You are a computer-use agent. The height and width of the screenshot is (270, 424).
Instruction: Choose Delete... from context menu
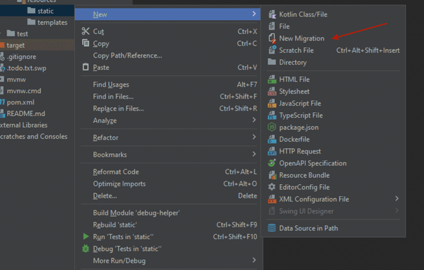[167, 196]
